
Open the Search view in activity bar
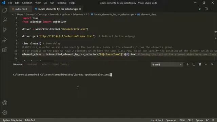(5, 20)
